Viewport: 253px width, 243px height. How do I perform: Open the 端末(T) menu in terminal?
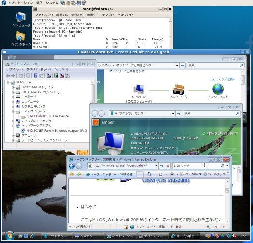click(93, 14)
